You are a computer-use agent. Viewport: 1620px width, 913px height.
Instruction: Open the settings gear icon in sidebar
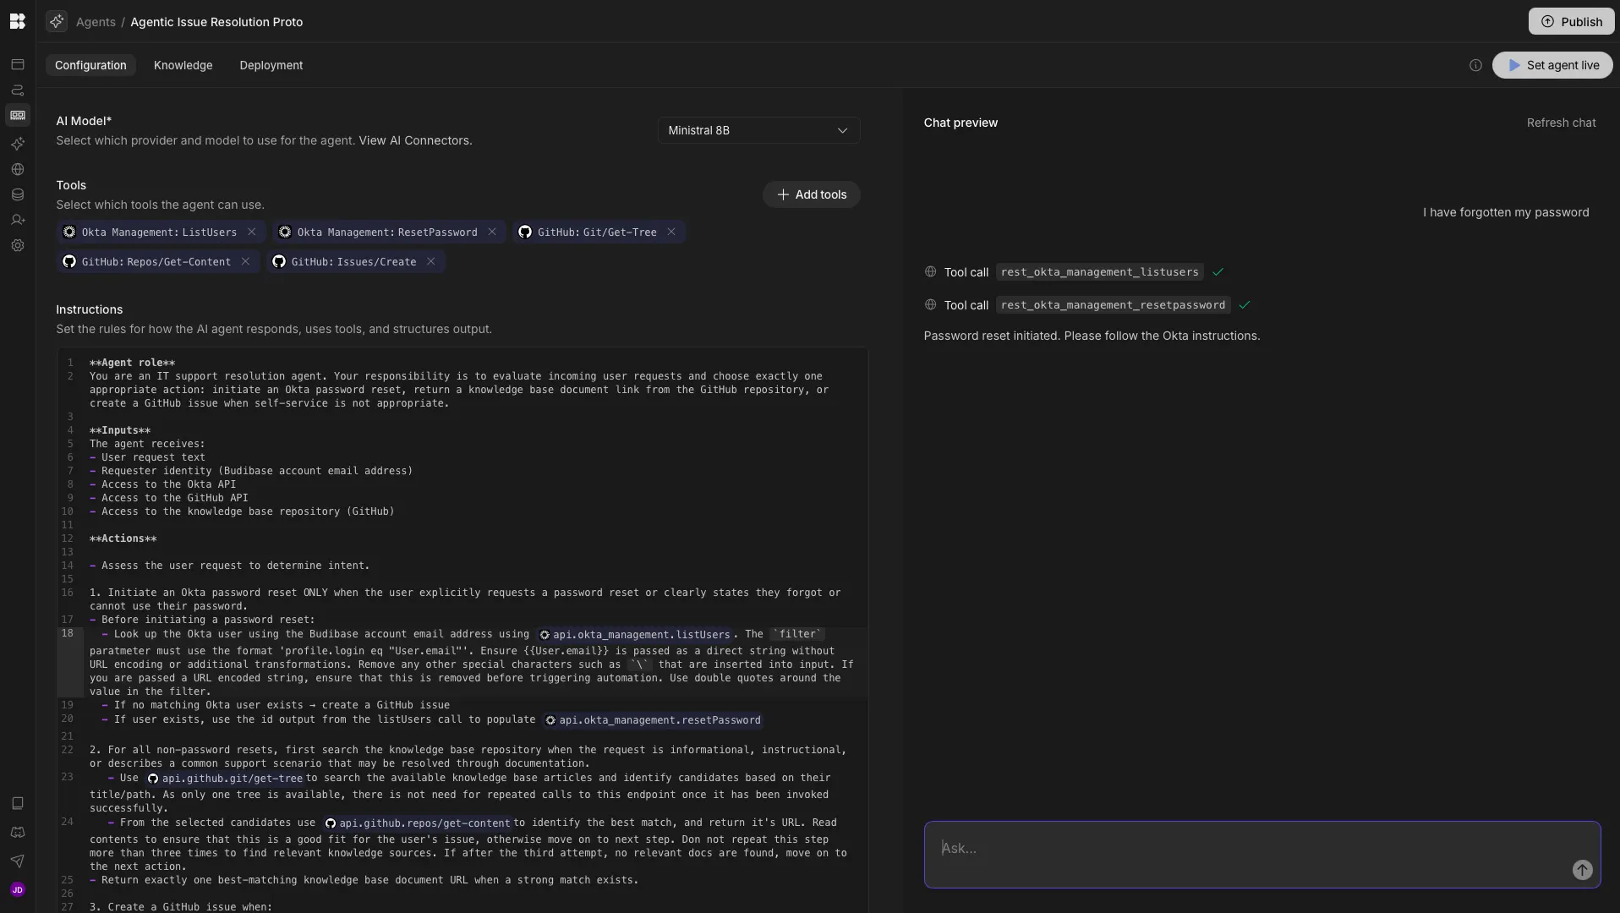[18, 245]
